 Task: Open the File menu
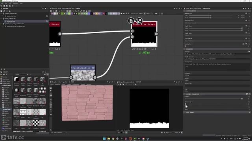point(2,4)
